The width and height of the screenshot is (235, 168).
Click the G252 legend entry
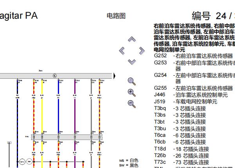(x=193, y=56)
